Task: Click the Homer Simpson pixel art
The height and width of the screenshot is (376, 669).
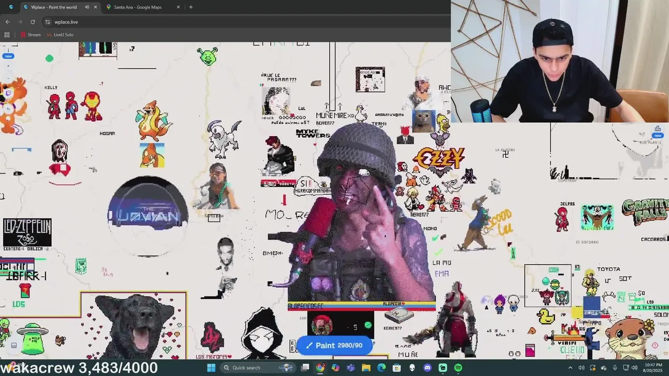Action: [x=443, y=123]
